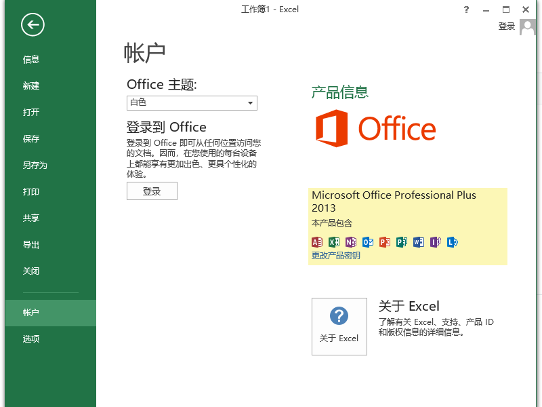Click the InfoPath app icon

[436, 242]
